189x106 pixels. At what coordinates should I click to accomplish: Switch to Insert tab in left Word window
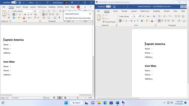tap(18, 7)
